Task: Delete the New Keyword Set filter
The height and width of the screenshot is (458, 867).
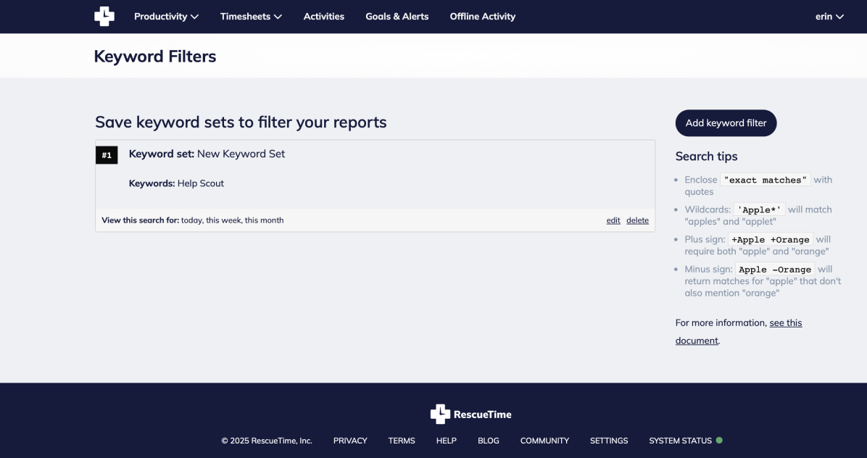Action: pos(637,220)
